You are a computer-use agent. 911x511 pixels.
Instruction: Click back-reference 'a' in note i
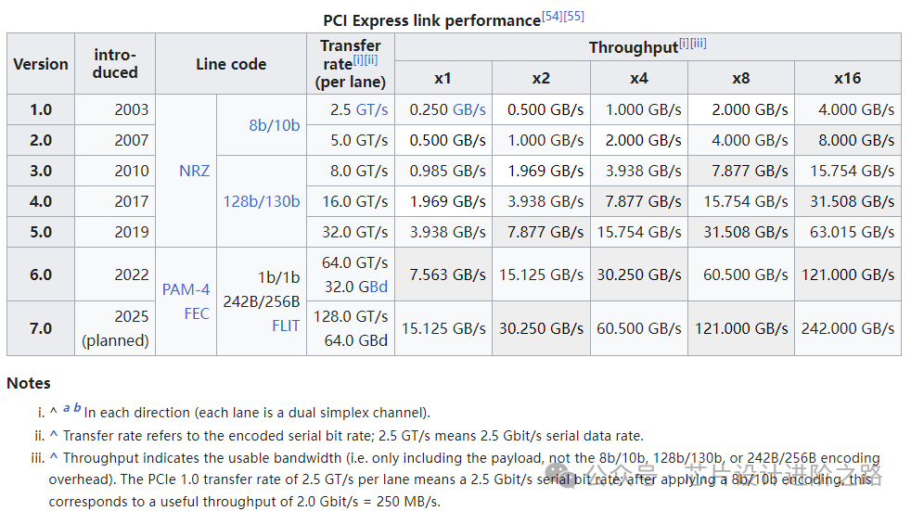pos(67,408)
